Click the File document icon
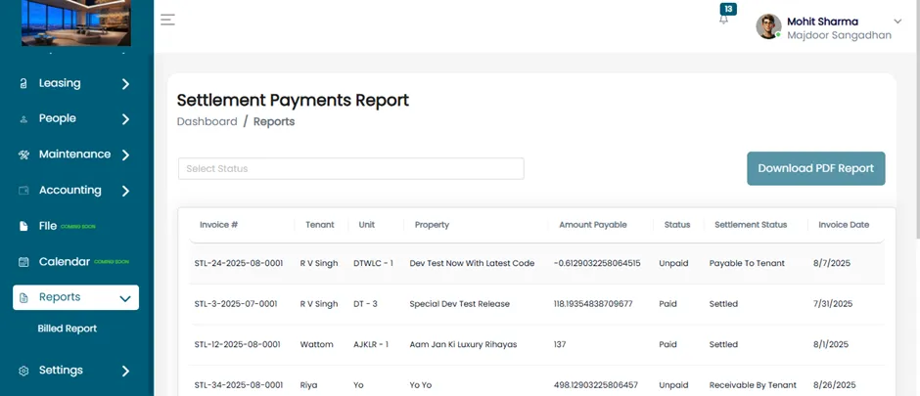This screenshot has width=920, height=396. pos(23,226)
